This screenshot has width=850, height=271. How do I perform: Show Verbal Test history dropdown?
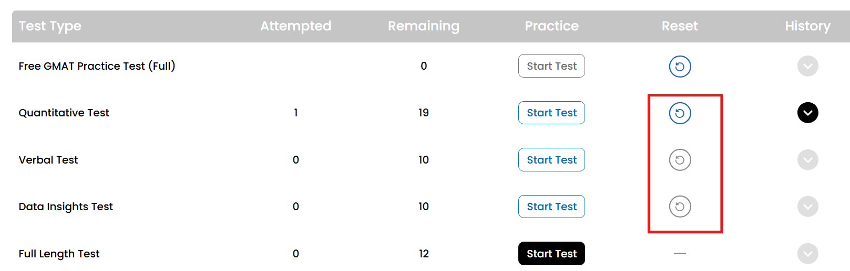point(807,160)
